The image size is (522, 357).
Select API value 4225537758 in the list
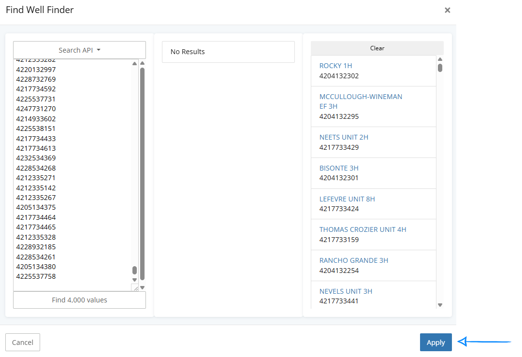[35, 276]
